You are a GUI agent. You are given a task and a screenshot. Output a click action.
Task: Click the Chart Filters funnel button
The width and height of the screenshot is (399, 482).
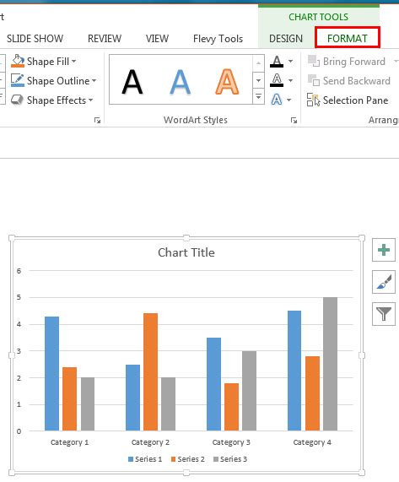pos(384,314)
